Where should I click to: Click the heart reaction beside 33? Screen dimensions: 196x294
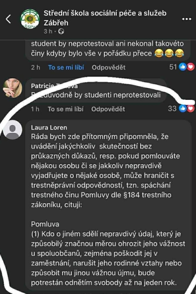[x=190, y=108]
